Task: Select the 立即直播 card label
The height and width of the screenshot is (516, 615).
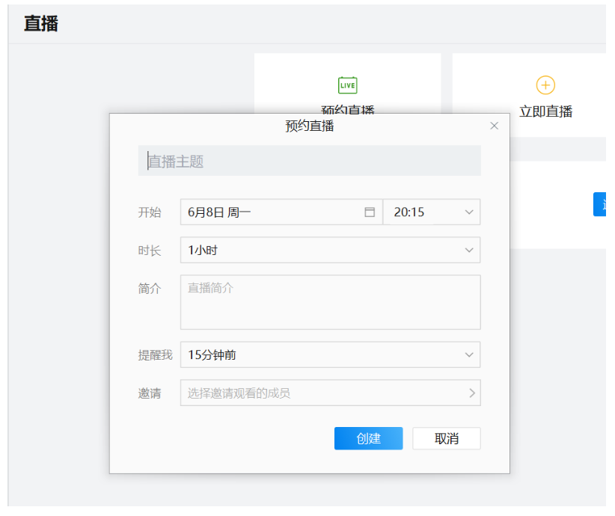Action: pos(545,111)
